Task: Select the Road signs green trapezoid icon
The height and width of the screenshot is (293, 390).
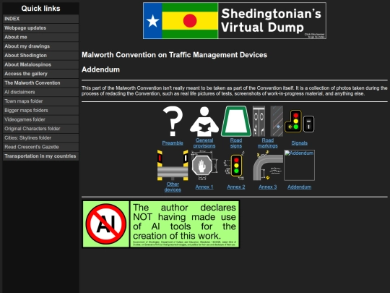Action: click(235, 121)
